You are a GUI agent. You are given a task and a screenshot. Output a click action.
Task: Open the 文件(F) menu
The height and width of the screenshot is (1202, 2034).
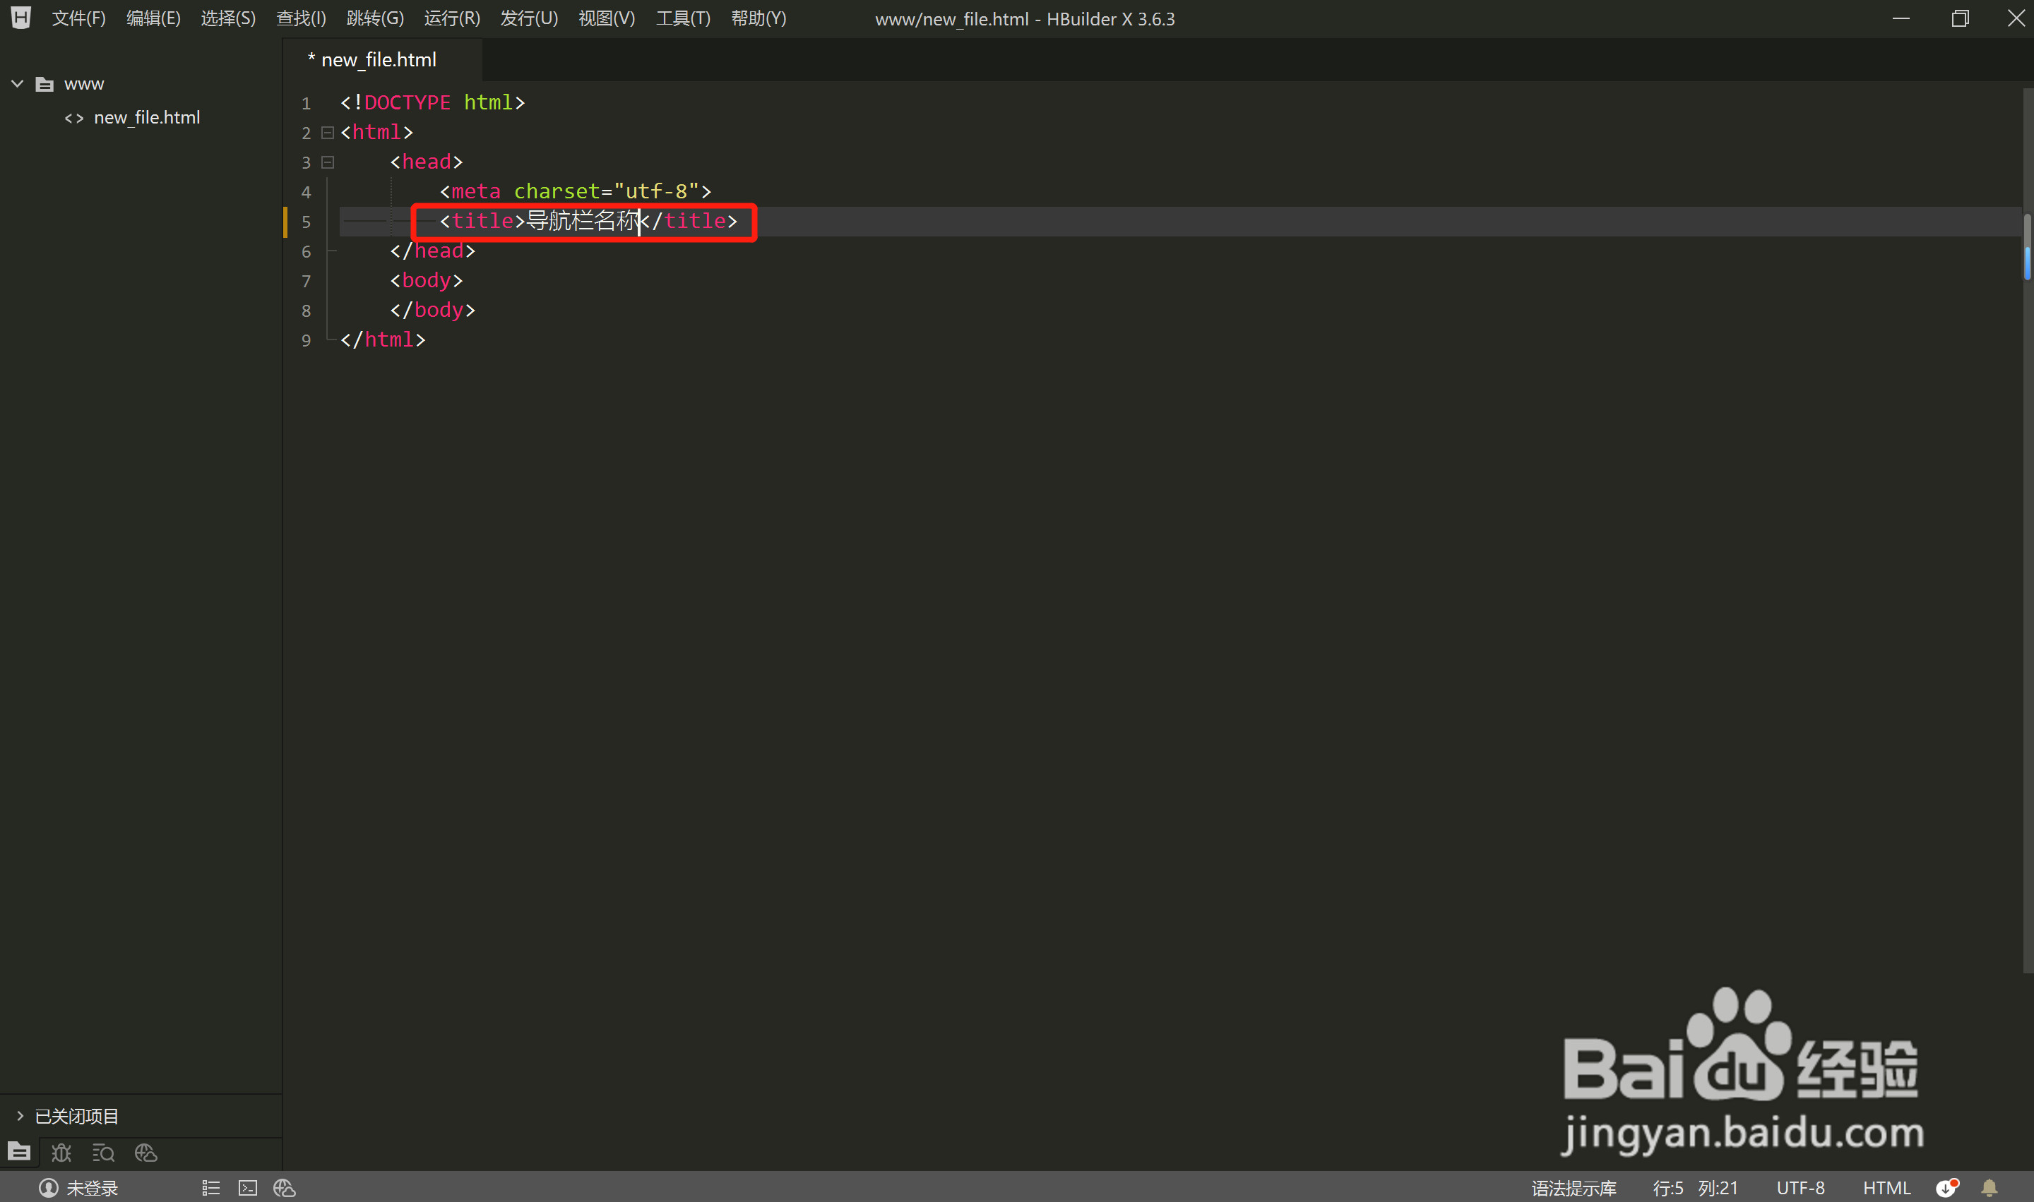point(78,18)
